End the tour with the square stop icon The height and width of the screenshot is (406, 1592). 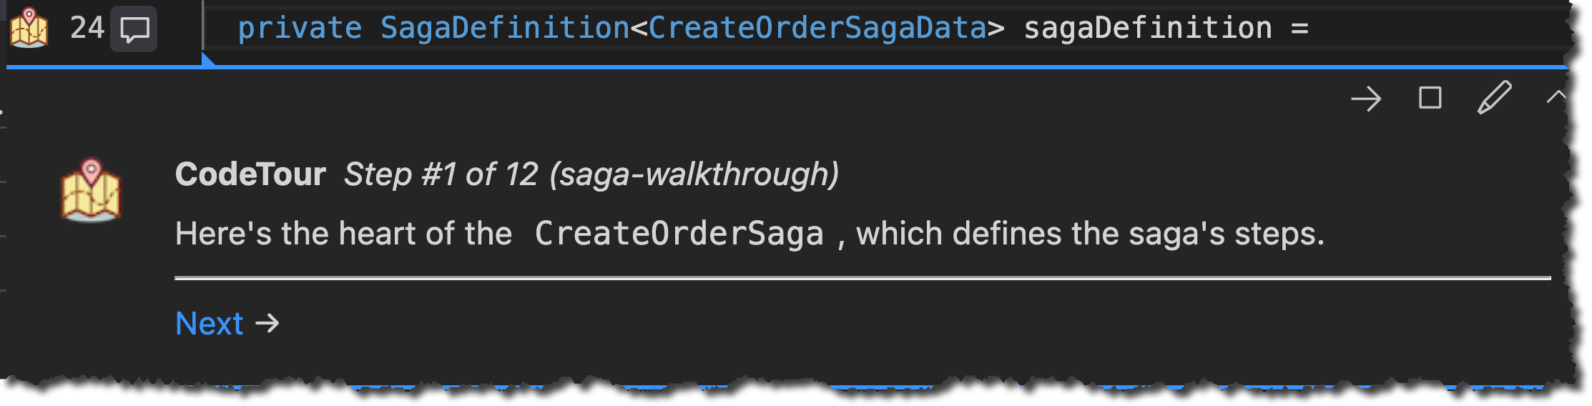(1430, 98)
